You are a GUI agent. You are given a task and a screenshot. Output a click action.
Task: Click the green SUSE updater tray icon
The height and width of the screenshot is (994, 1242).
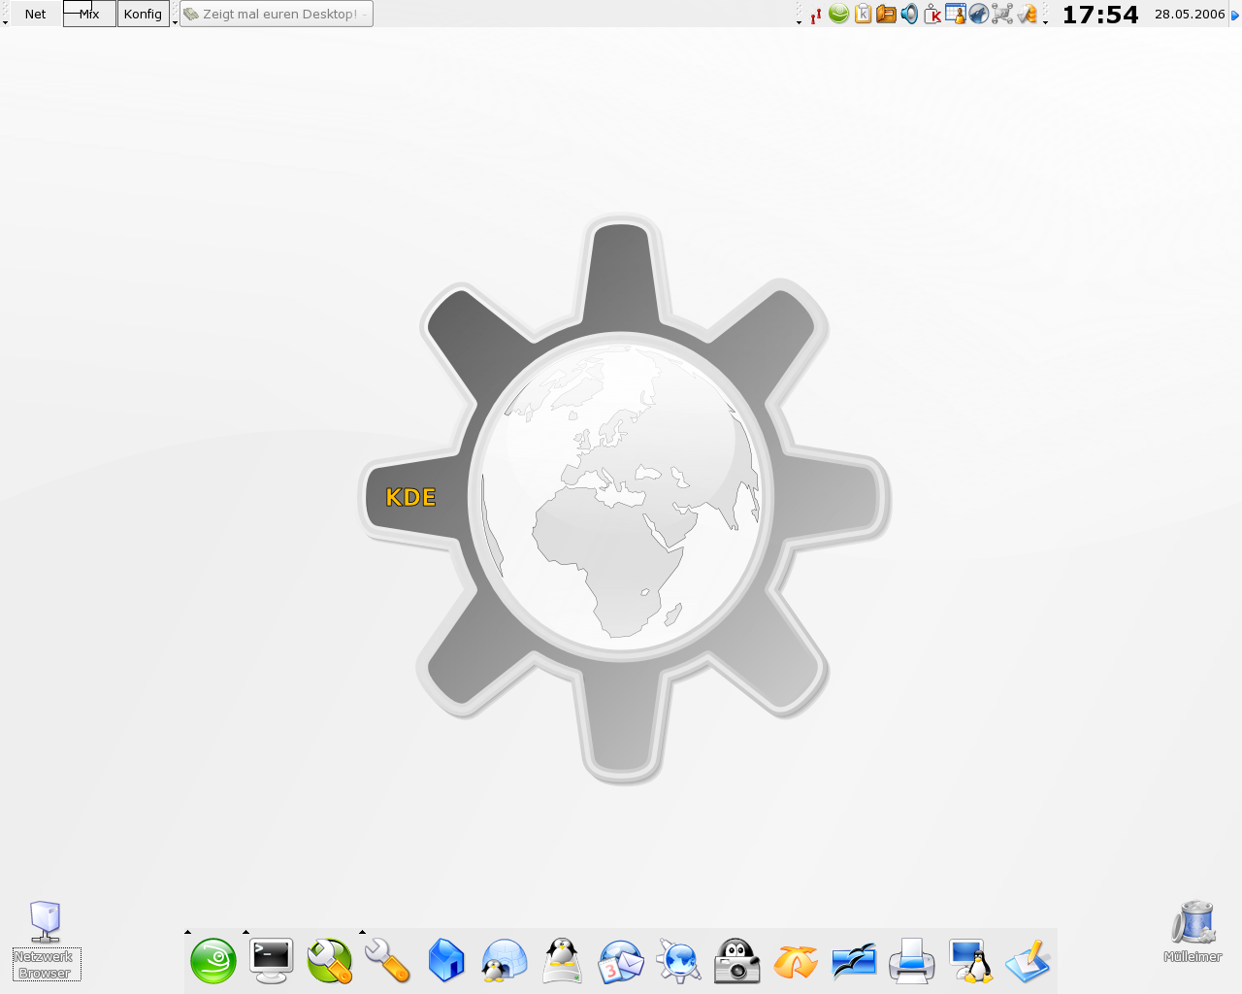click(839, 15)
